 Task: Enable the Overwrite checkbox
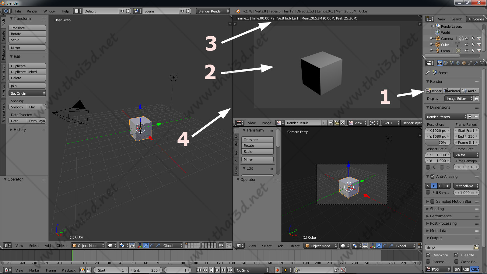[x=428, y=255]
